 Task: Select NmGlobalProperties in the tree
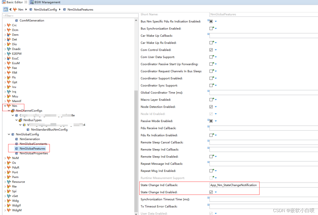[34, 153]
